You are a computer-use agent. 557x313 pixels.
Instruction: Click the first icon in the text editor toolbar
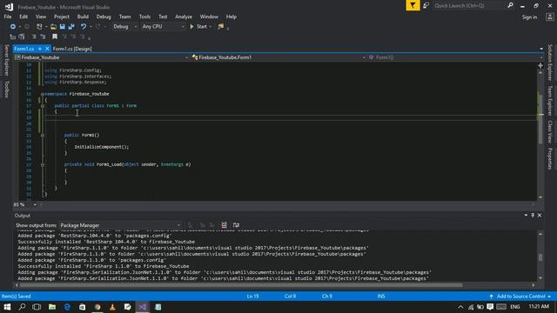point(13,37)
